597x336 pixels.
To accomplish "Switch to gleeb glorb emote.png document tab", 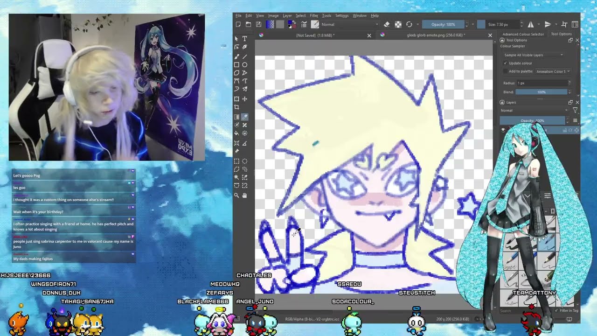I will (436, 35).
